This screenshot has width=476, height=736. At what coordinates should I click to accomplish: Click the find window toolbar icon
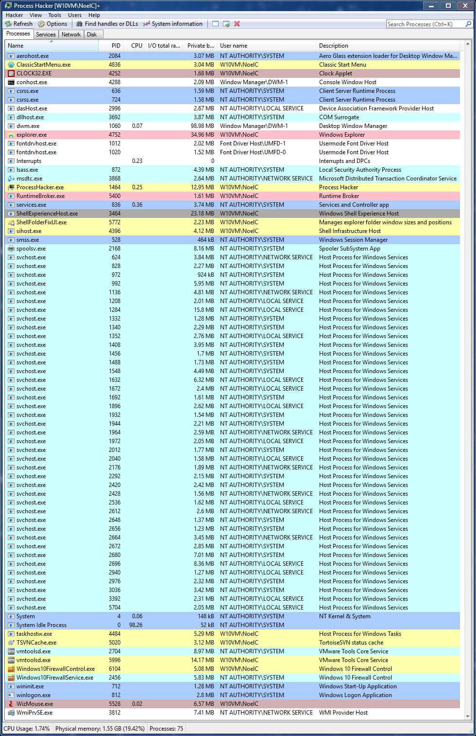(215, 24)
